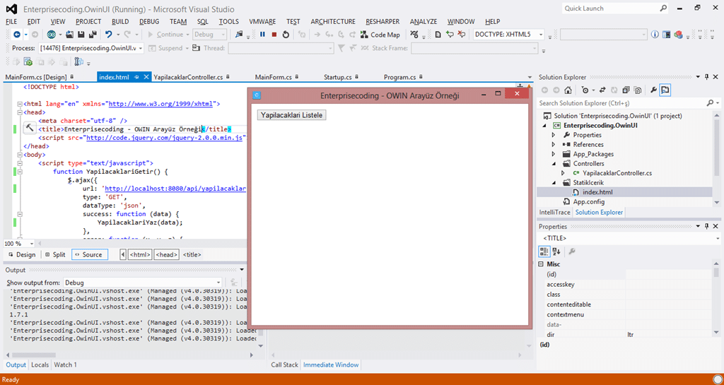Toggle Preview Selected Items in Solution Explorer
The height and width of the screenshot is (385, 724).
[x=665, y=90]
